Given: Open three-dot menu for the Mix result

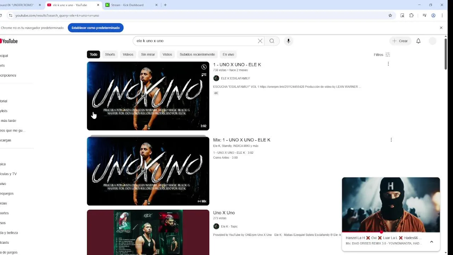Looking at the screenshot, I should point(391,140).
